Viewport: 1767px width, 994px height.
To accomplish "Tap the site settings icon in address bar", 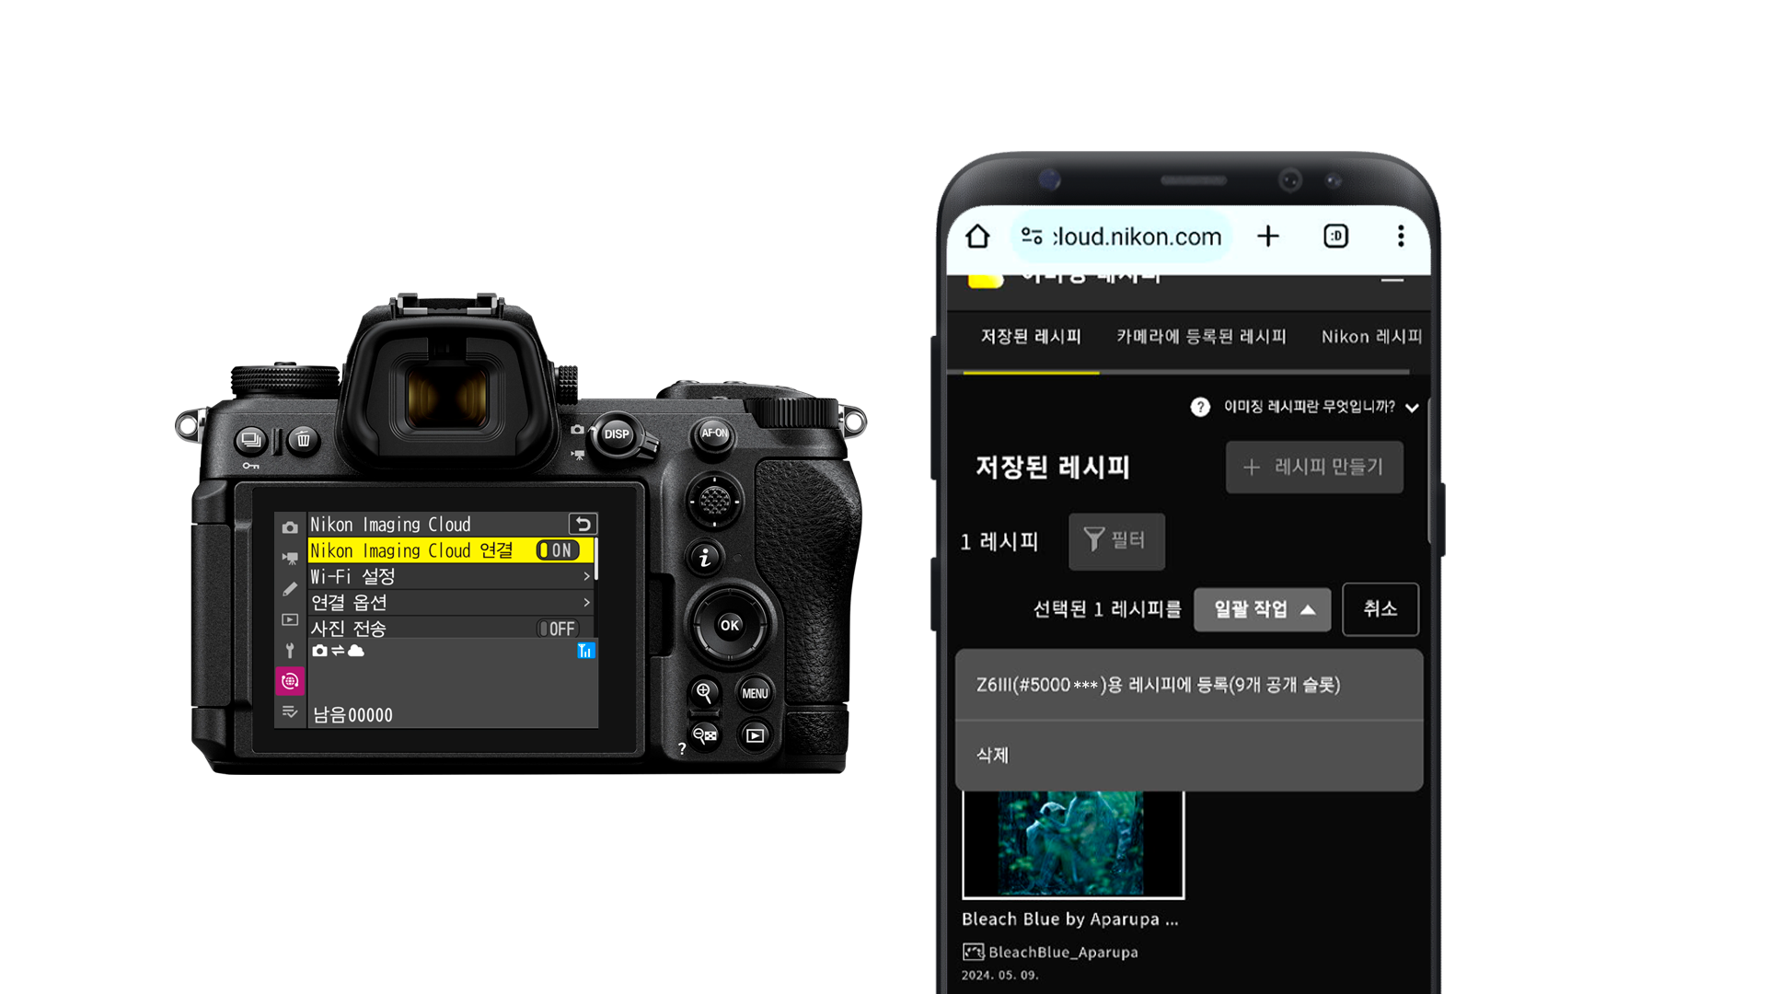I will click(x=1032, y=237).
